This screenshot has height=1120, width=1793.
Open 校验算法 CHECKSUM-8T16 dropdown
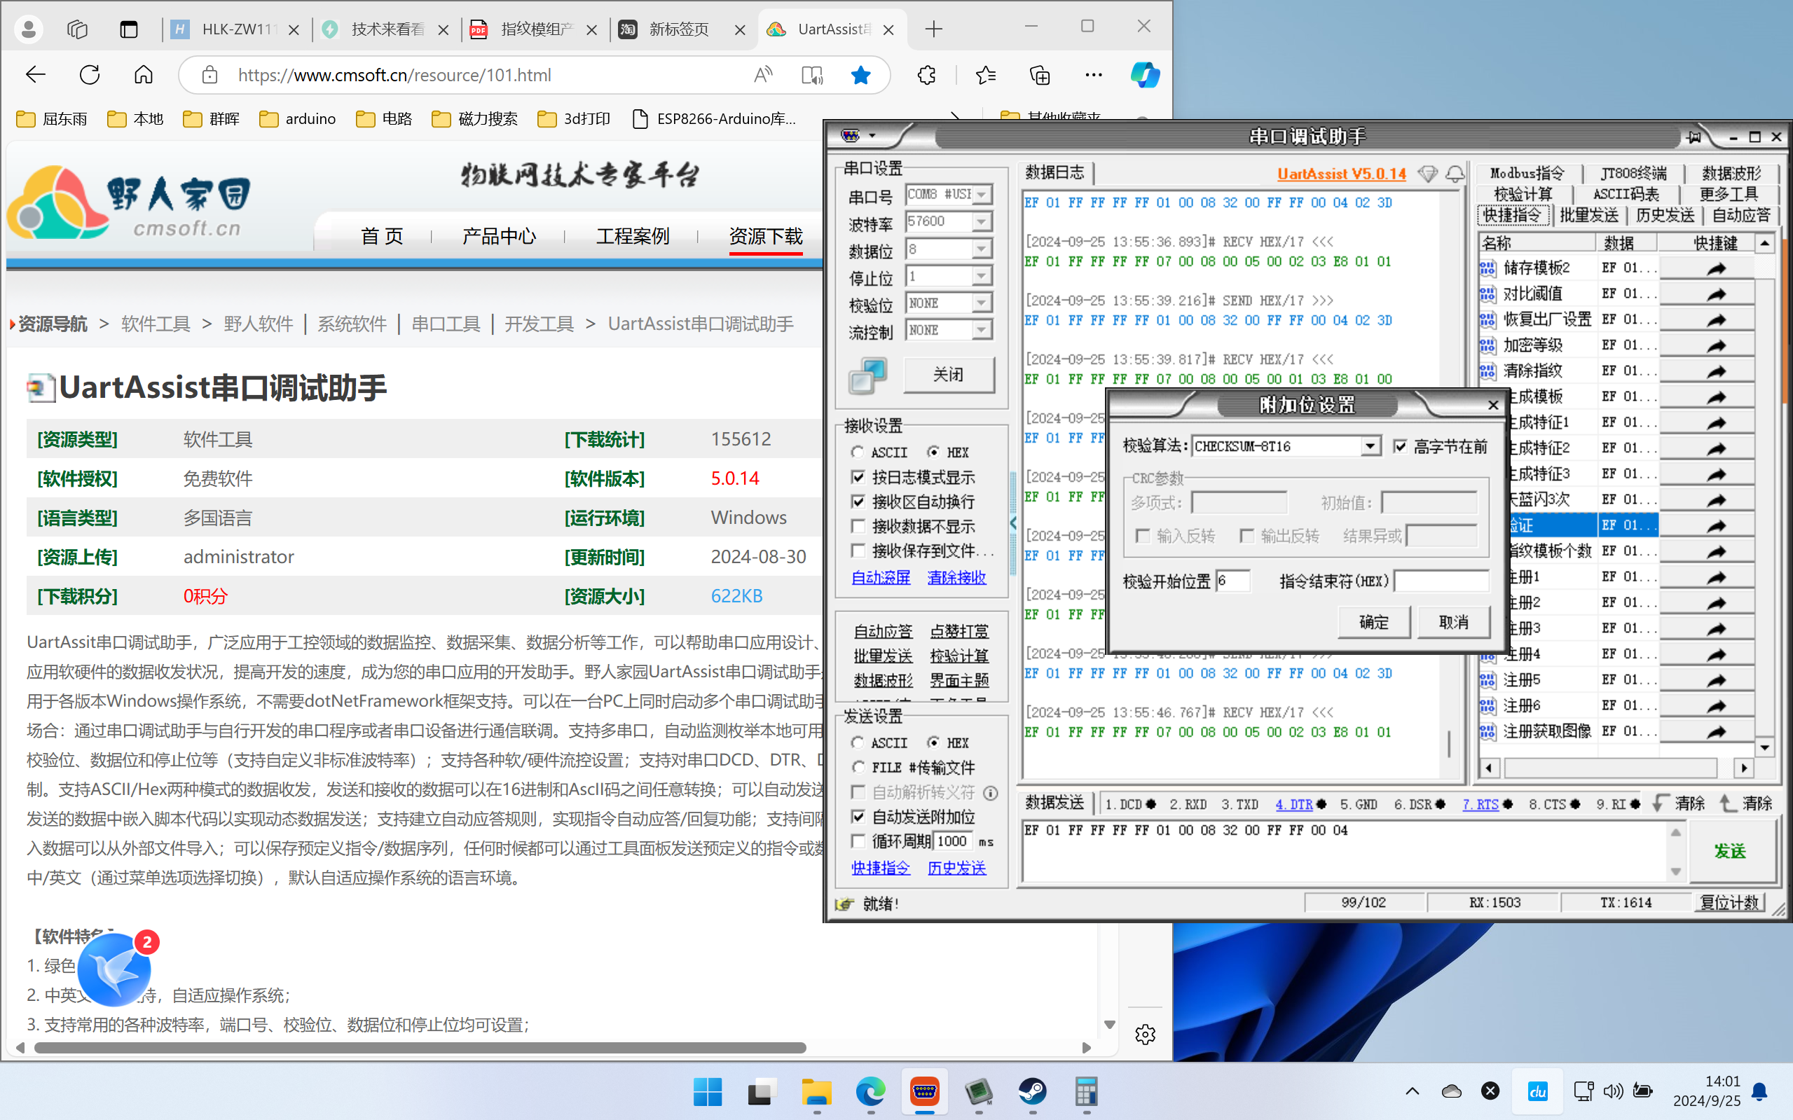click(x=1370, y=446)
